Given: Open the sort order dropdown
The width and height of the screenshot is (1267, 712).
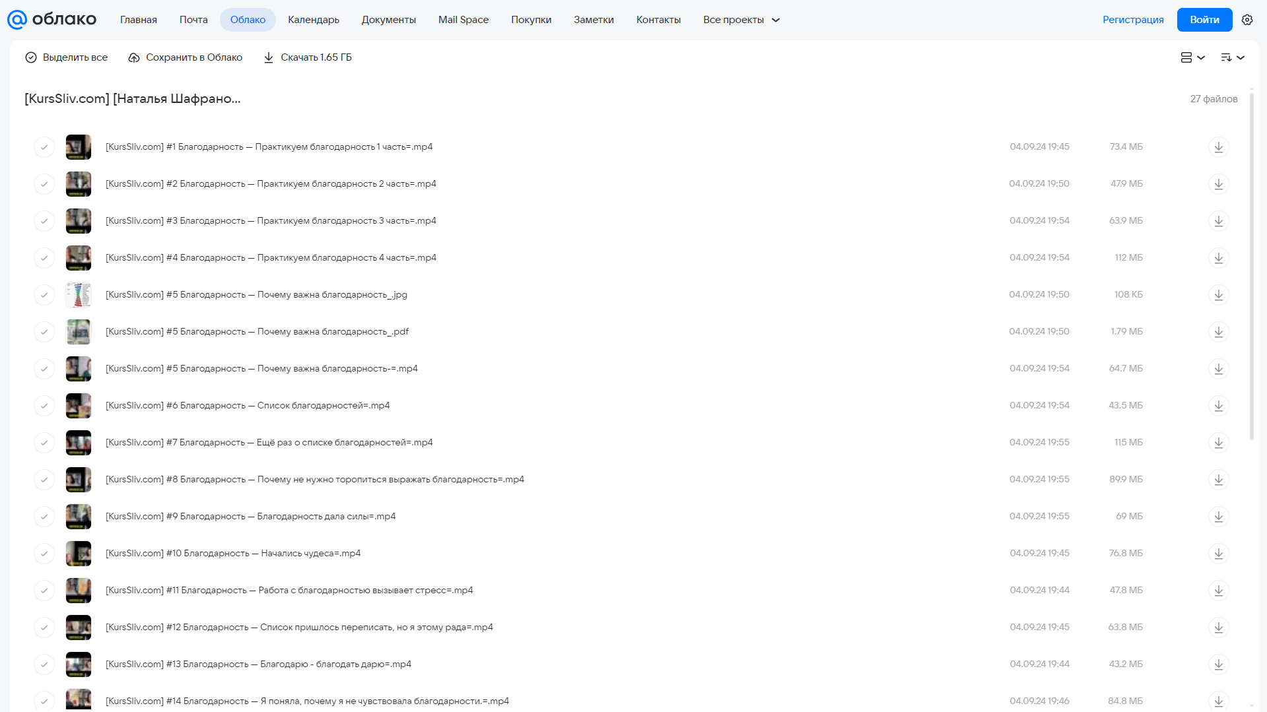Looking at the screenshot, I should pyautogui.click(x=1232, y=57).
